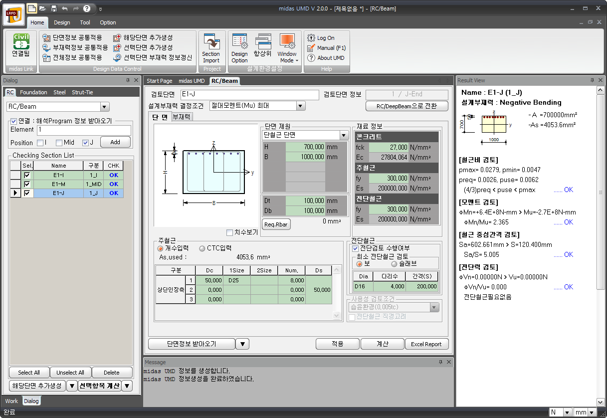The height and width of the screenshot is (418, 607).
Task: Switch to 부재력 tab
Action: 182,117
